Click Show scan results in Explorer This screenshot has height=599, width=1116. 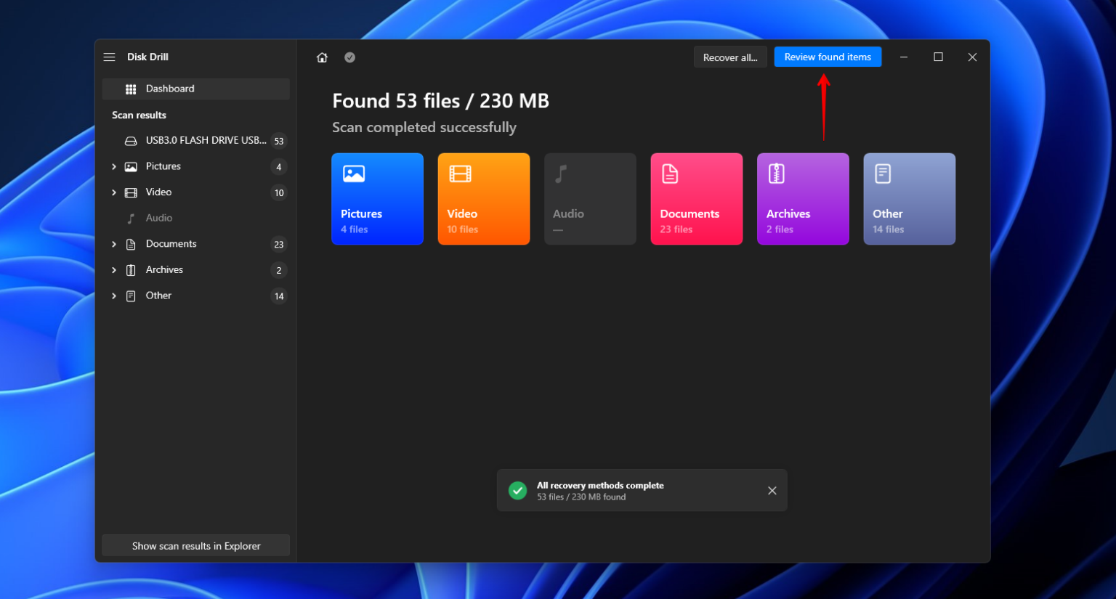click(x=195, y=545)
